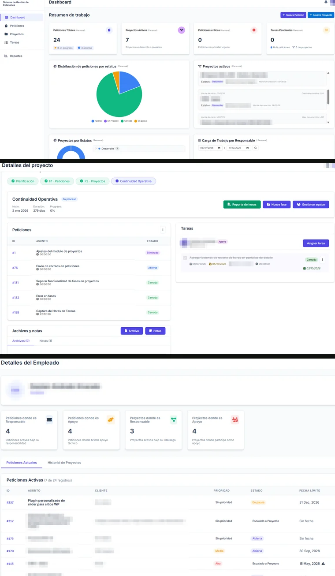Select the F2 - Proyectos phase tab
The height and width of the screenshot is (576, 335).
[92, 181]
